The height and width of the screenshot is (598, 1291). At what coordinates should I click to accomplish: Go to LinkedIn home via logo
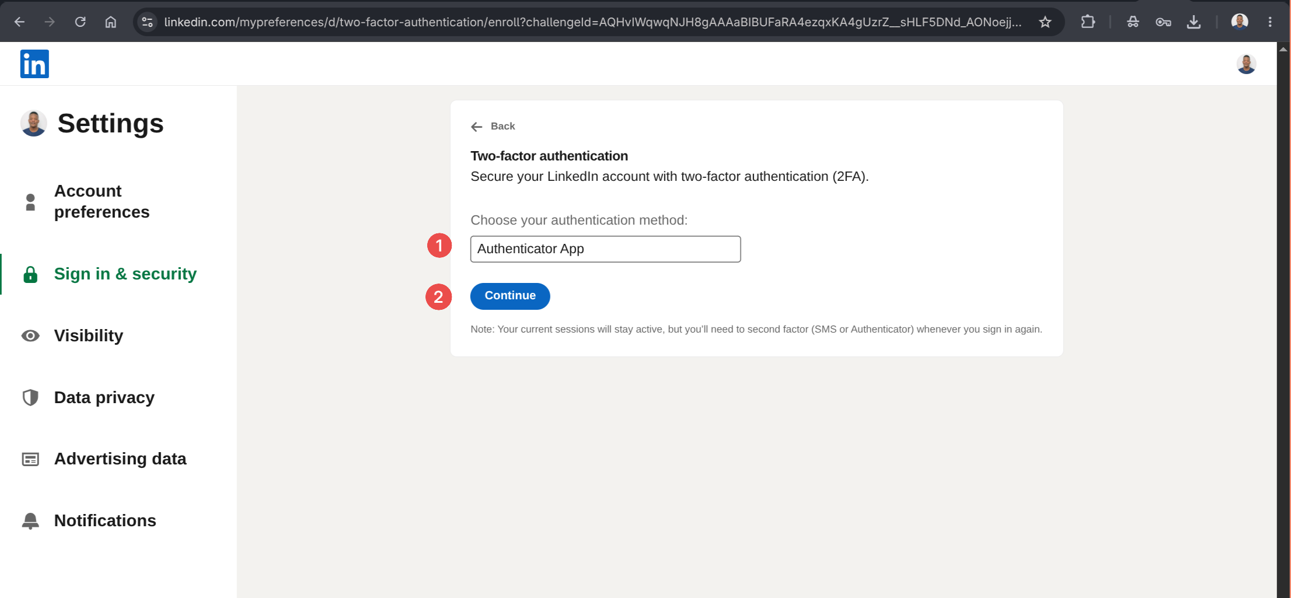coord(34,64)
